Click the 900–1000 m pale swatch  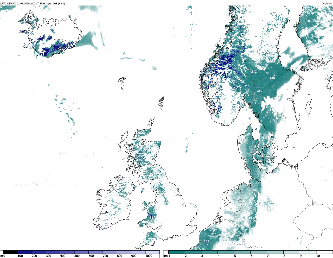138,252
